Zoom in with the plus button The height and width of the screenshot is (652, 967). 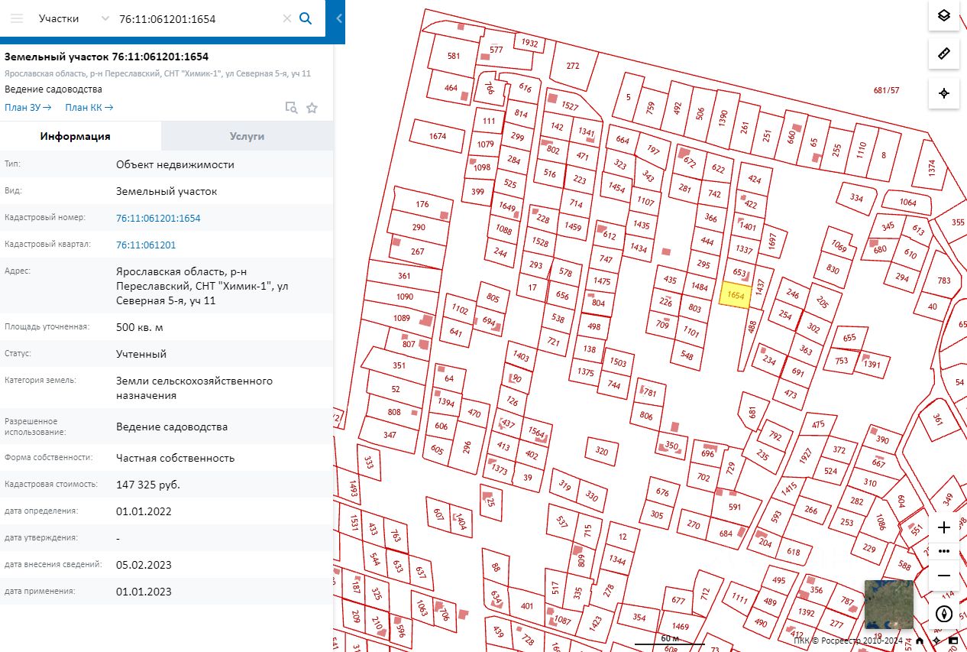[x=944, y=527]
